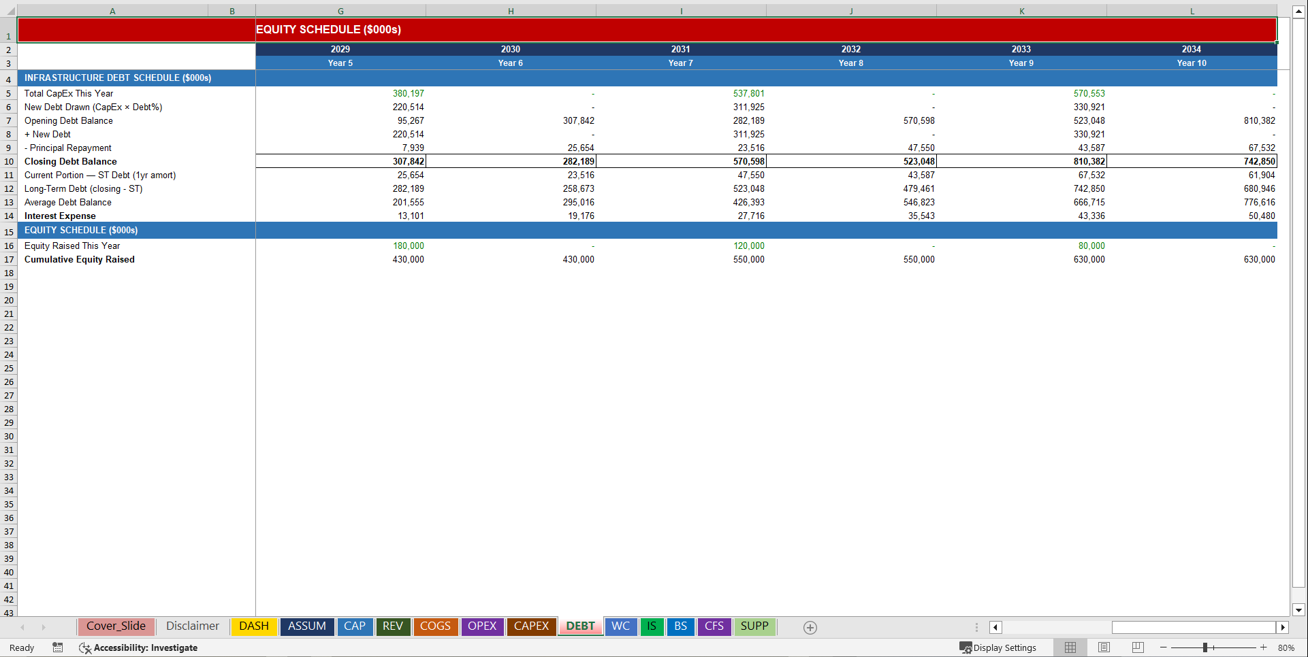This screenshot has width=1308, height=657.
Task: Click the Select All corner above row 1
Action: (9, 10)
